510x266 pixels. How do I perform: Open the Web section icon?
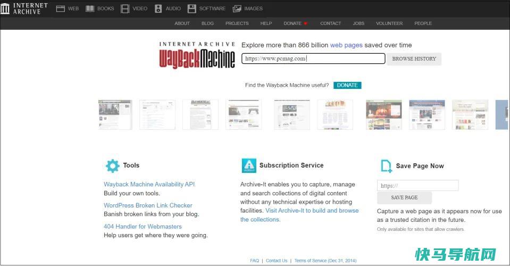pyautogui.click(x=61, y=9)
